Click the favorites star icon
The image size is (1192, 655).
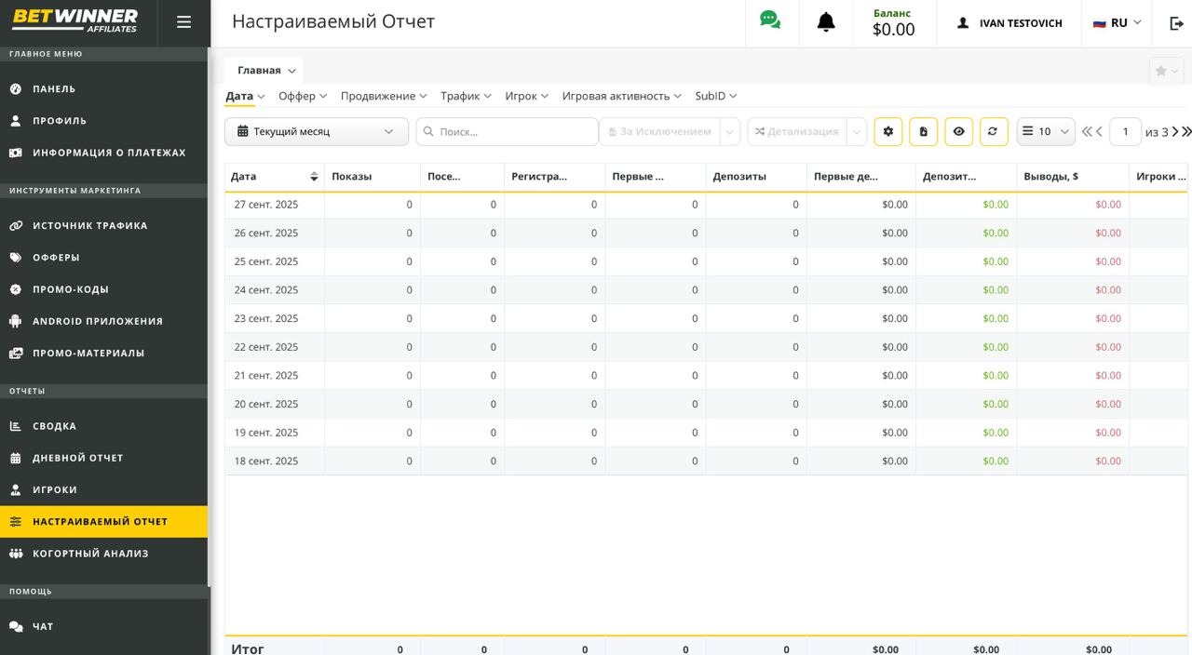(1161, 72)
